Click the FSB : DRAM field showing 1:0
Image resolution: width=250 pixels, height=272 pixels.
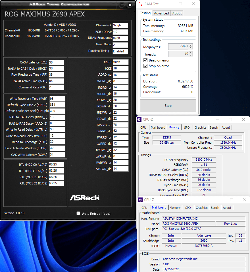(x=120, y=32)
